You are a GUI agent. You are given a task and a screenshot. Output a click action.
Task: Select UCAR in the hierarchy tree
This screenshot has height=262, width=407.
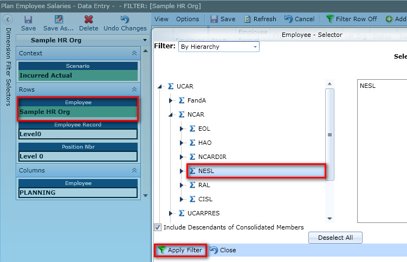185,86
